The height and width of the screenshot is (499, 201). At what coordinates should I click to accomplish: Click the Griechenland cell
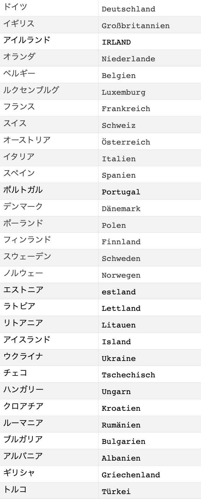coord(131,475)
